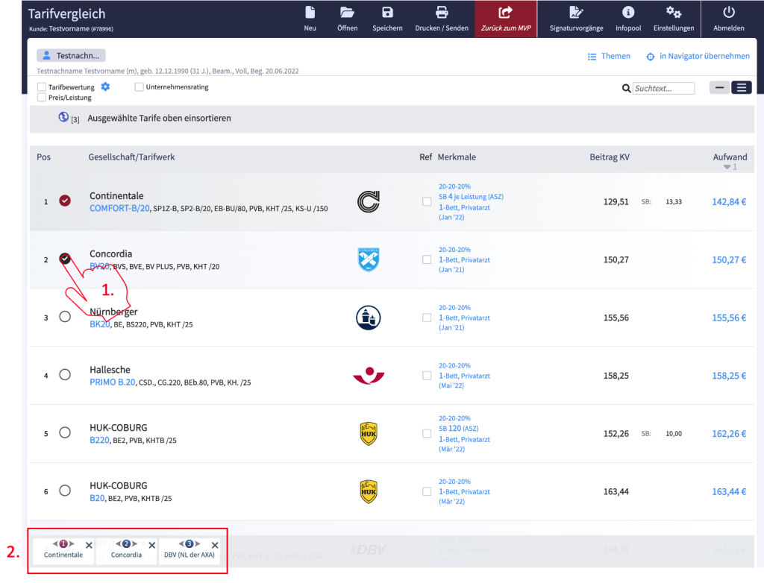Click the Concordia shield logo
The width and height of the screenshot is (764, 583).
click(x=369, y=259)
